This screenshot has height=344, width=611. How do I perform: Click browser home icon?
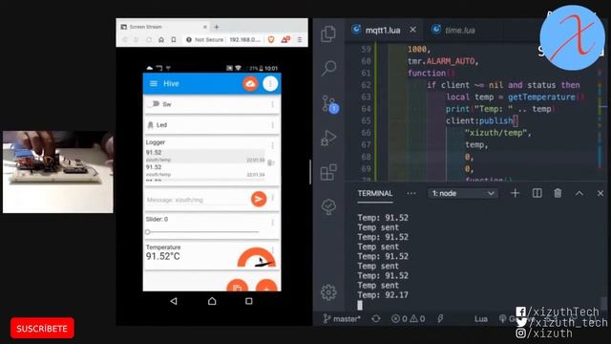tap(161, 40)
